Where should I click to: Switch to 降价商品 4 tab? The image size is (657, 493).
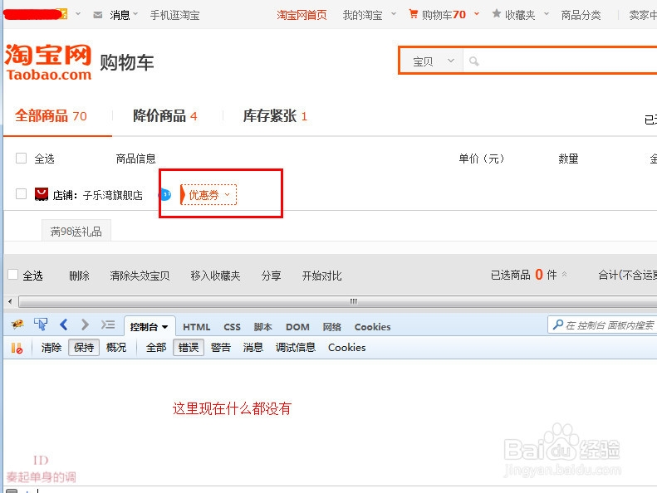coord(165,116)
